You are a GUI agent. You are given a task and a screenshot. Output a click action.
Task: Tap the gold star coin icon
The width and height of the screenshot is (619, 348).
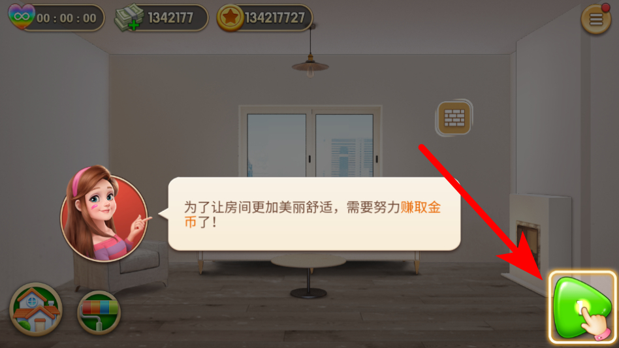click(230, 18)
